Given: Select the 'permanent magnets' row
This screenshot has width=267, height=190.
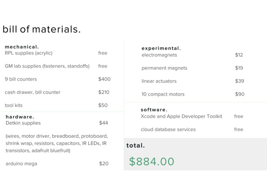Looking at the screenshot, I should [x=164, y=68].
